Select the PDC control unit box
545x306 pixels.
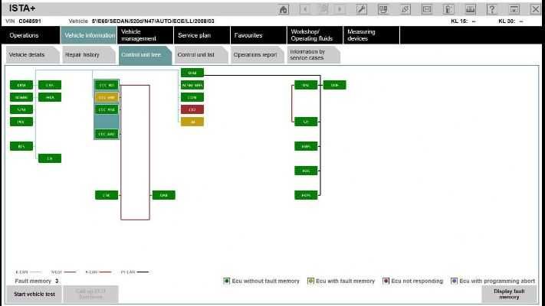coord(21,122)
